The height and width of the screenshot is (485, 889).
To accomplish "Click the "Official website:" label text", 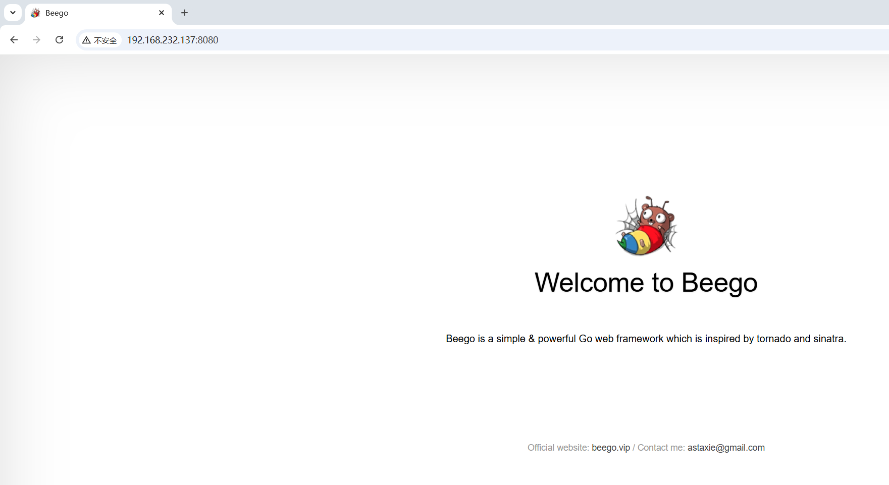I will pyautogui.click(x=558, y=448).
